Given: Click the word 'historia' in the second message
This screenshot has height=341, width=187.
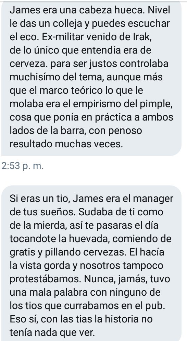Looking at the screenshot, I should tap(123, 319).
